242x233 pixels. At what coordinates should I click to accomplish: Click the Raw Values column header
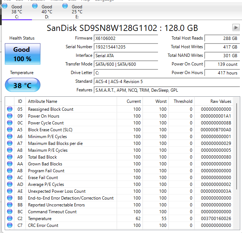(x=214, y=101)
